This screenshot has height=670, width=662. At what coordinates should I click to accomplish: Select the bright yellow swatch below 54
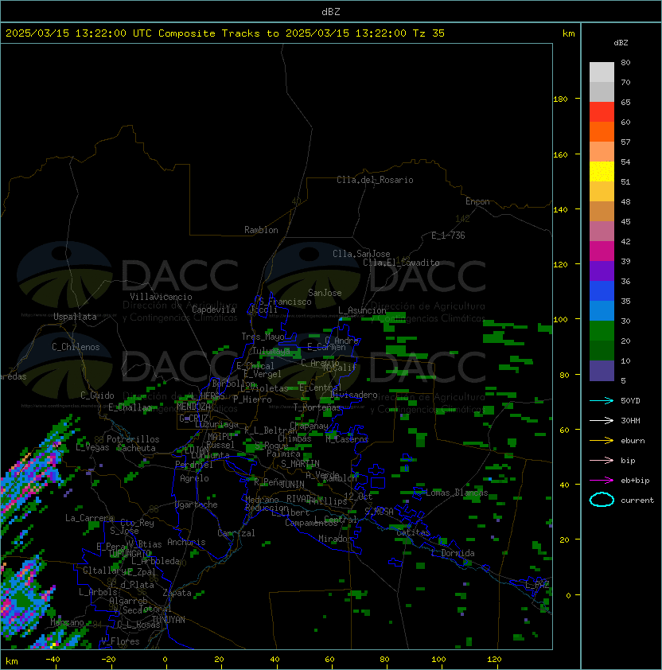[x=602, y=172]
